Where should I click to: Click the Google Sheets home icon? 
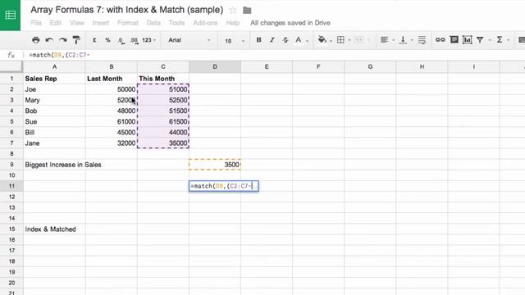[10, 15]
